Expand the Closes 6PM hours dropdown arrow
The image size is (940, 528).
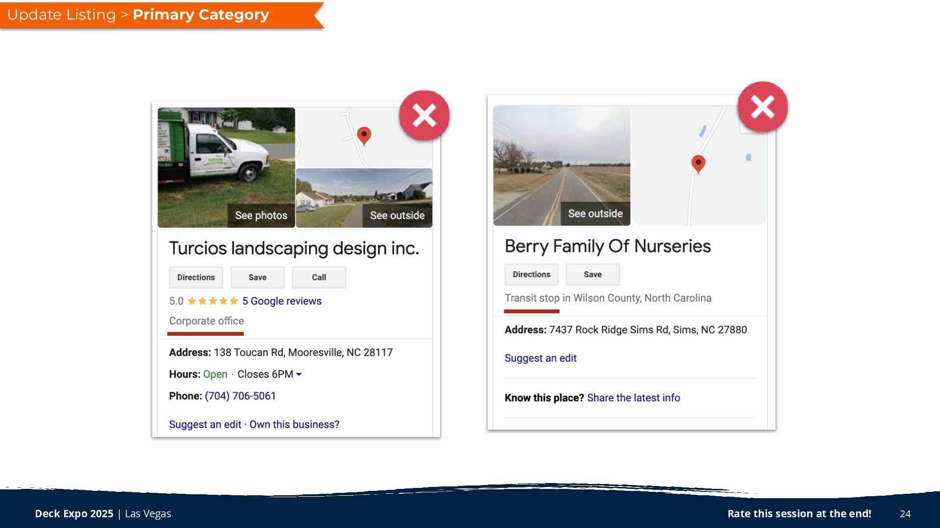pyautogui.click(x=299, y=374)
